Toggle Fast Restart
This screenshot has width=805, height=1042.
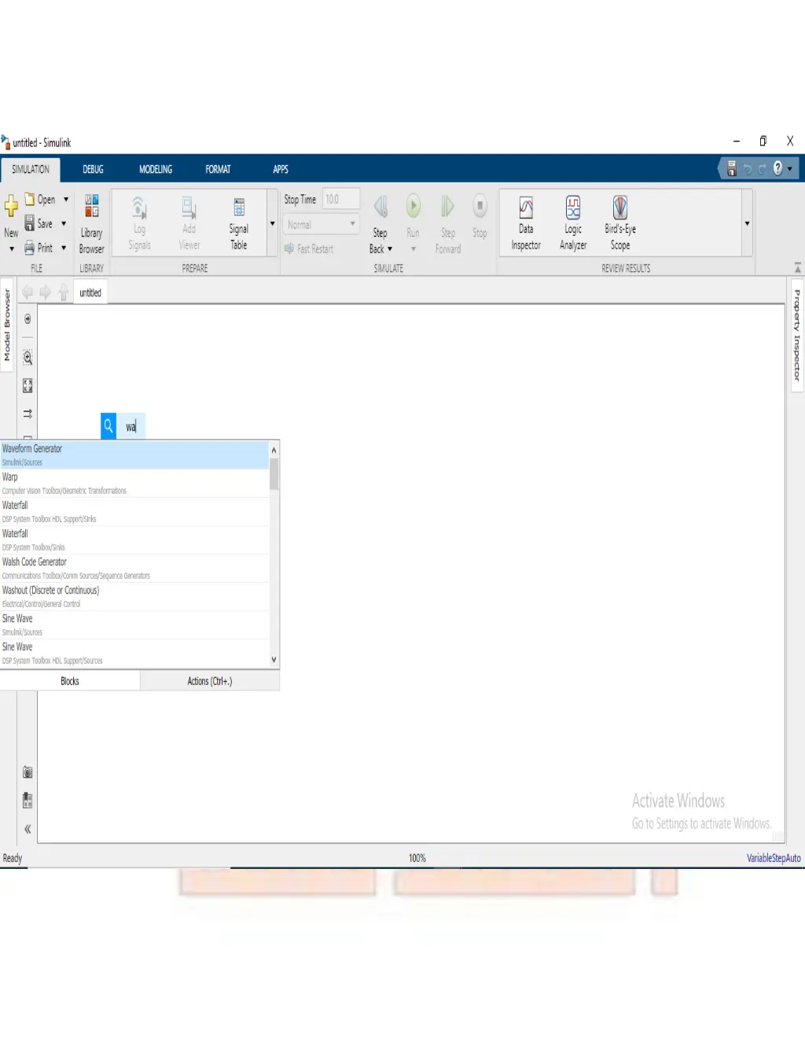(309, 249)
